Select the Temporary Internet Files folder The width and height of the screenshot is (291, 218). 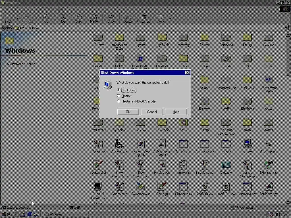[226, 127]
